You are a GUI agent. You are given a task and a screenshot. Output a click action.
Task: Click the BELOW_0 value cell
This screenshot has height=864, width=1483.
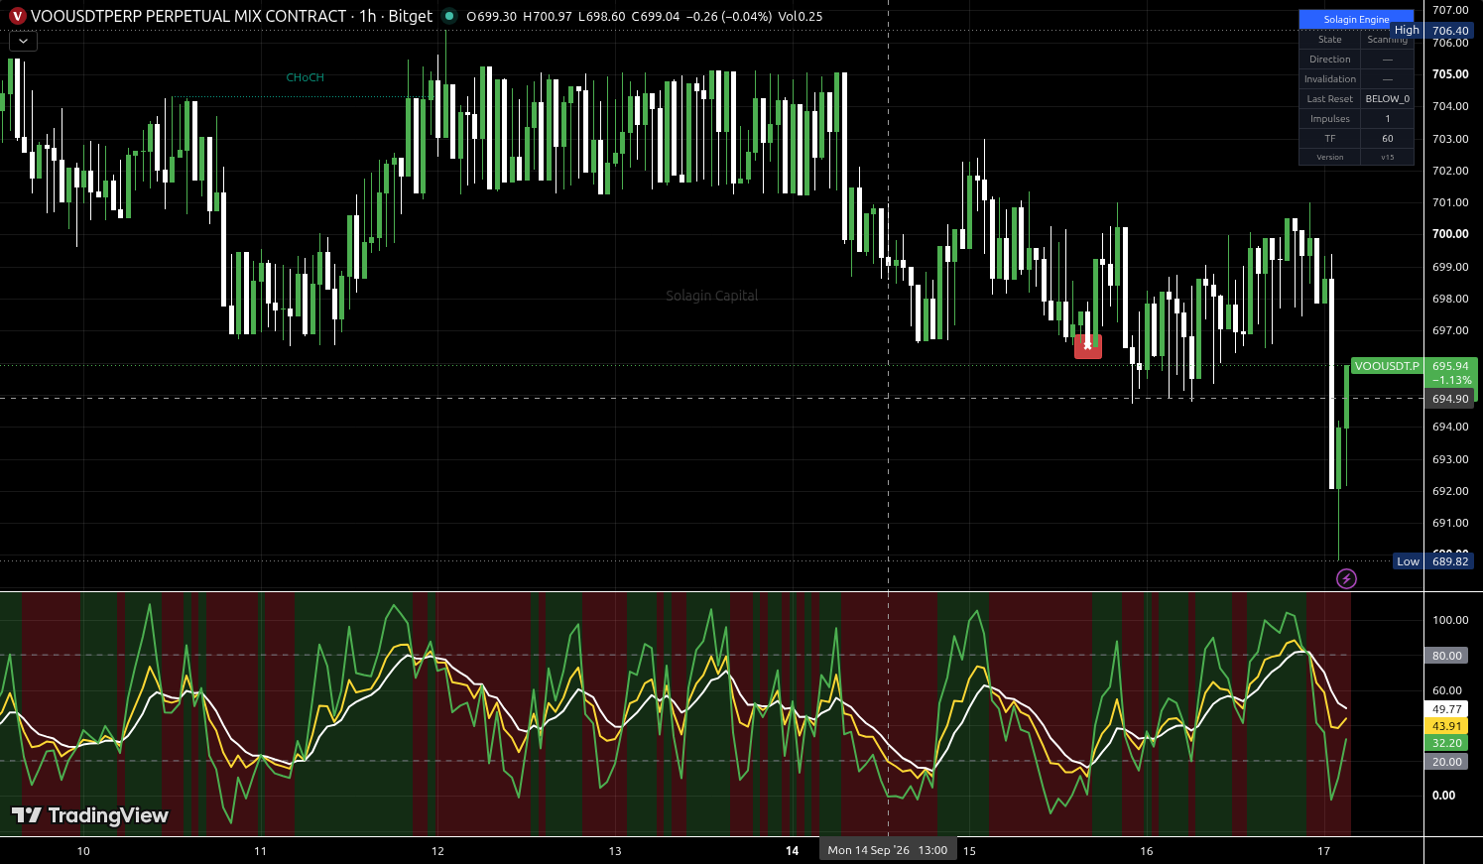tap(1387, 99)
